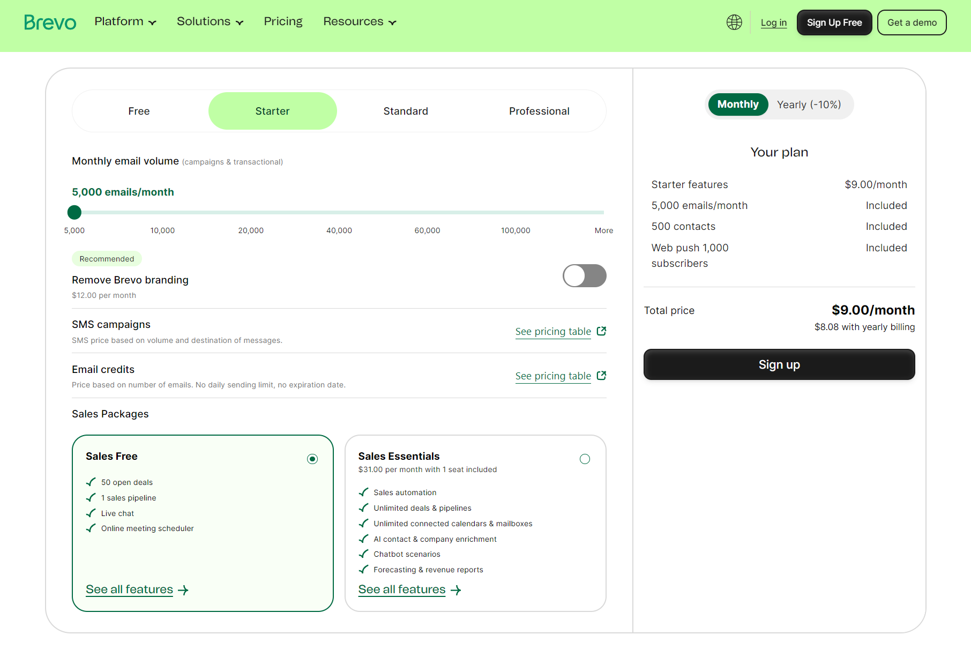
Task: Click the Get a demo button
Action: tap(912, 23)
